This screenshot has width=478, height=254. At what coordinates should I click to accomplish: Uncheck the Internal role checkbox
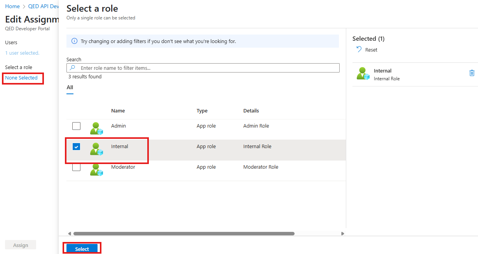(x=77, y=147)
